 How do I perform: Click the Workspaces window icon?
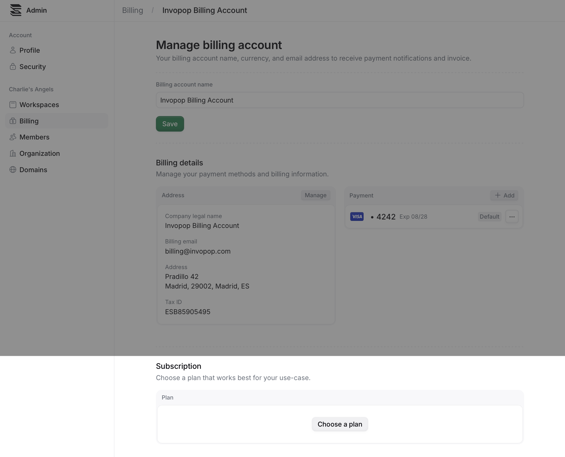[x=13, y=105]
